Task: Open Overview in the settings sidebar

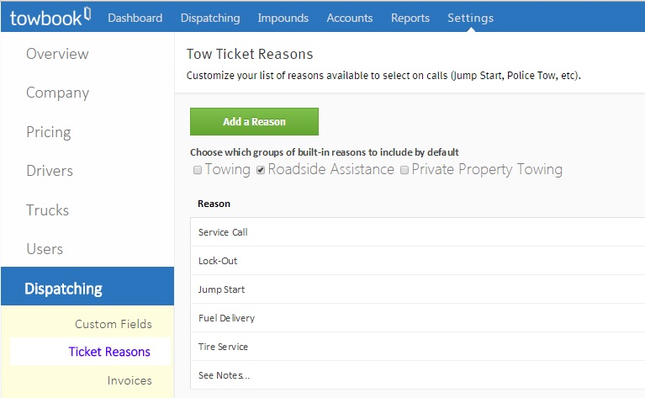Action: (57, 54)
